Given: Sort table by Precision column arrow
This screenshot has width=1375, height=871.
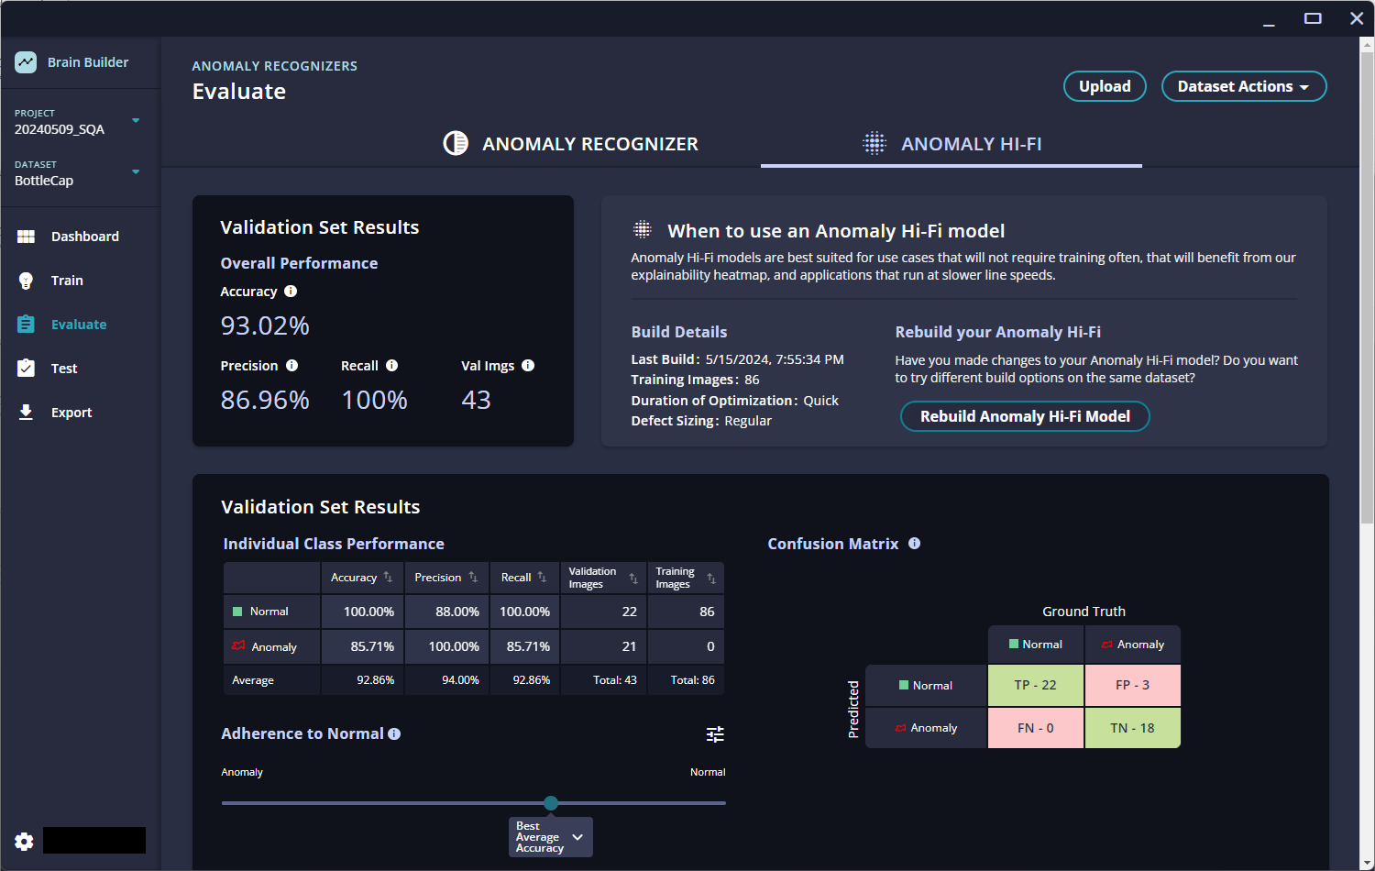Looking at the screenshot, I should click(x=473, y=578).
